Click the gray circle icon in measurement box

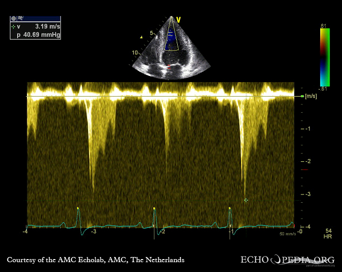(13, 19)
